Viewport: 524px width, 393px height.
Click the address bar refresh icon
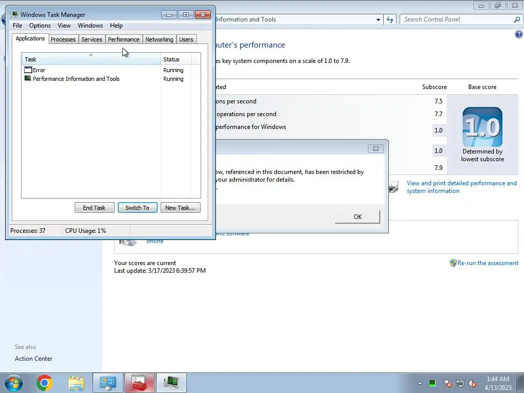coord(390,20)
